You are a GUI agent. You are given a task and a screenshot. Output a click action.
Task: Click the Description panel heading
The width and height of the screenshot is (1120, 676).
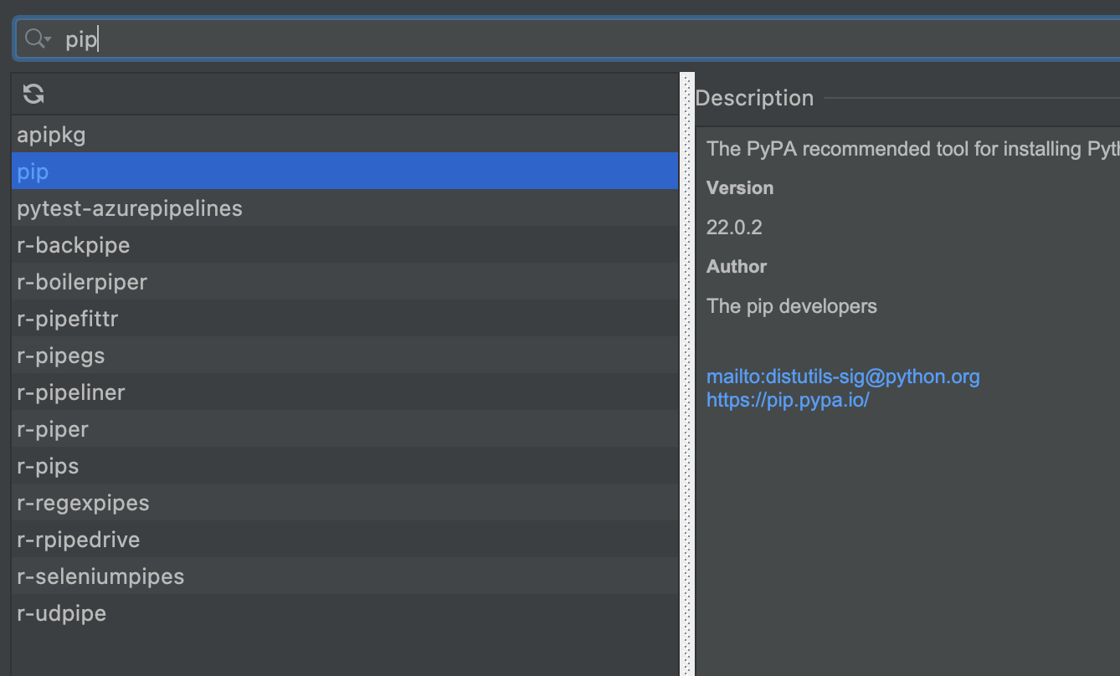pos(754,98)
